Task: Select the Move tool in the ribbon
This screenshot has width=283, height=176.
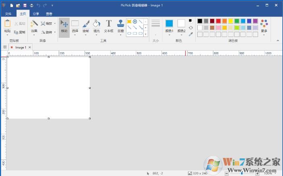Action: point(64,26)
